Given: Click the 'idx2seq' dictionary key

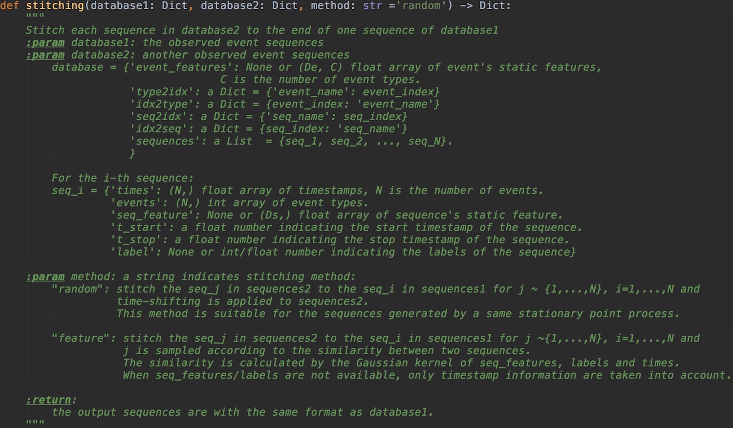Looking at the screenshot, I should [x=162, y=129].
